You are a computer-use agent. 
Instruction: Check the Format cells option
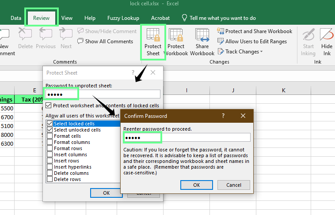click(x=49, y=136)
